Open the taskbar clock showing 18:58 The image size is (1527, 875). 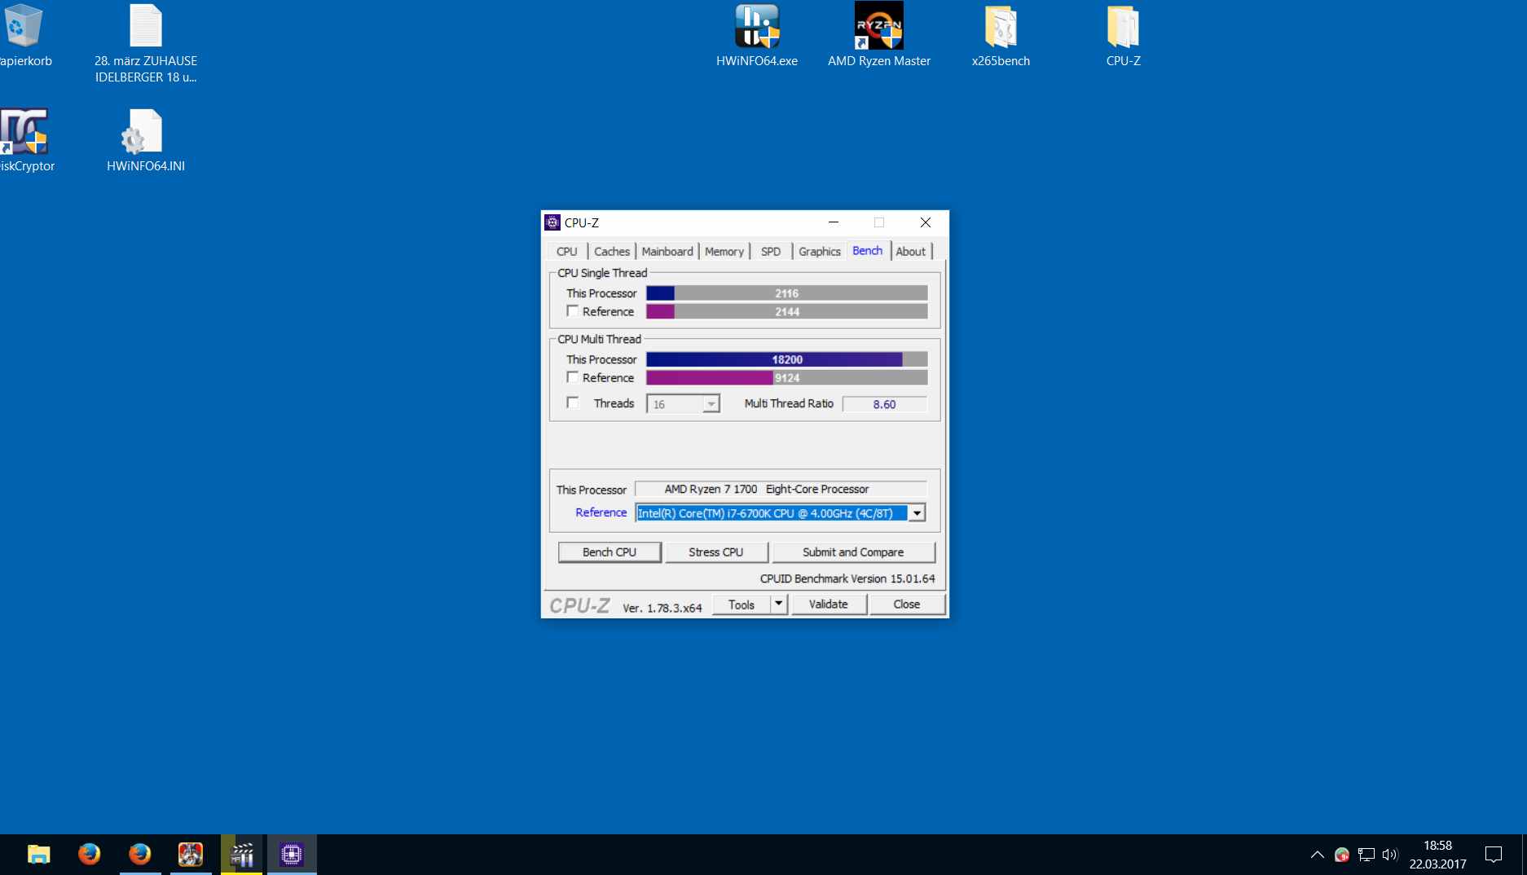(x=1438, y=855)
